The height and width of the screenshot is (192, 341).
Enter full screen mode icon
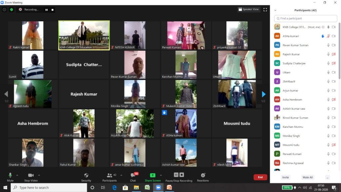tap(265, 10)
